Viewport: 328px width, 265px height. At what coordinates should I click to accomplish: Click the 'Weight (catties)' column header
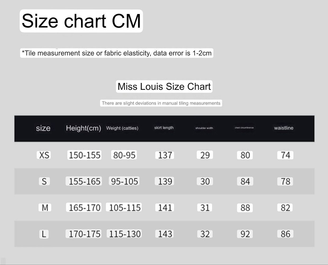122,128
